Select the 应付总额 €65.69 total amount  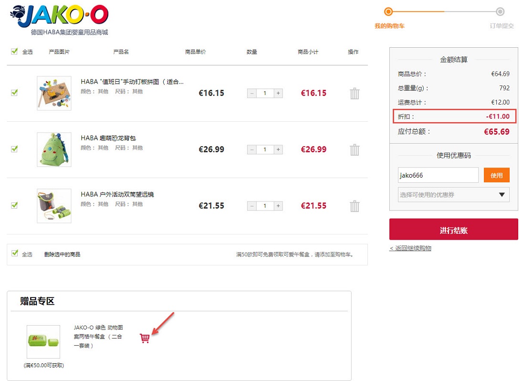(x=497, y=132)
